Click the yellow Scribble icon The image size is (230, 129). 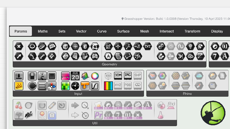[19, 86]
